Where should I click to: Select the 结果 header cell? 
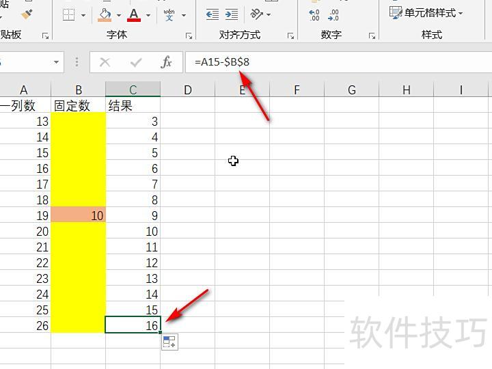coord(133,105)
